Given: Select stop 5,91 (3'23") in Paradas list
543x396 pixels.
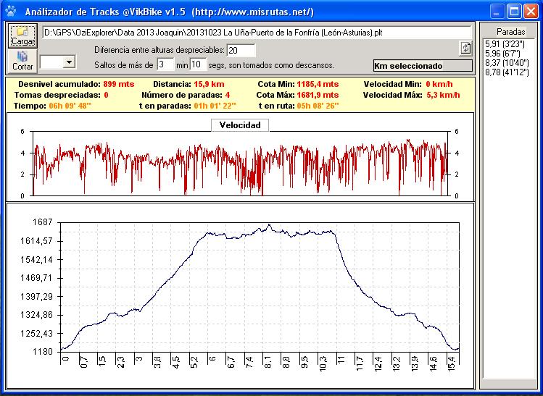Looking at the screenshot, I should click(505, 44).
